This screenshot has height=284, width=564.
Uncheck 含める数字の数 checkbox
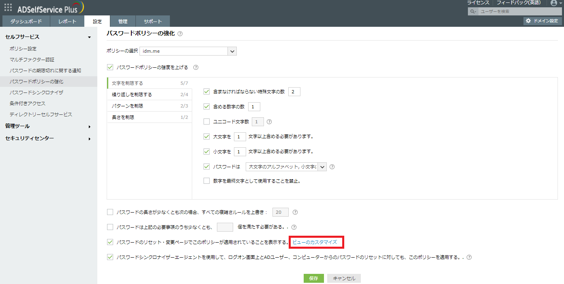(206, 107)
